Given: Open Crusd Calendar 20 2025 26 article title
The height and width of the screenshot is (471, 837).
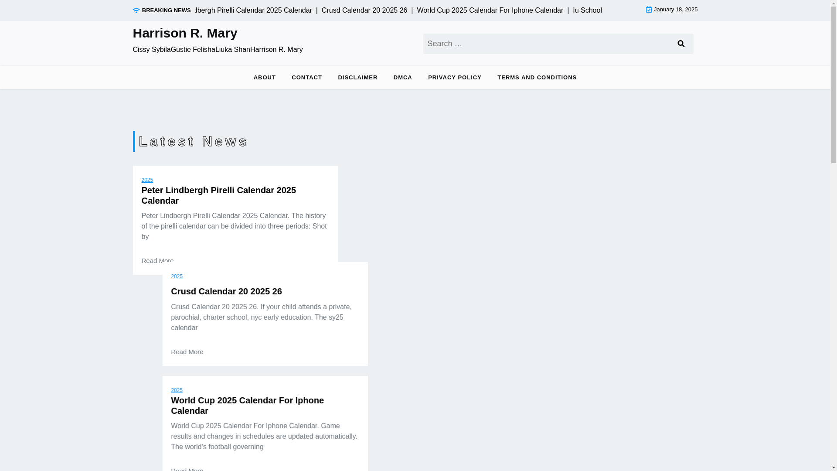Looking at the screenshot, I should pyautogui.click(x=226, y=291).
